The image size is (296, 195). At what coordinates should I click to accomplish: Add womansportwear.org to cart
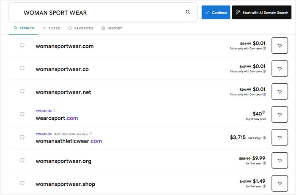(x=280, y=161)
